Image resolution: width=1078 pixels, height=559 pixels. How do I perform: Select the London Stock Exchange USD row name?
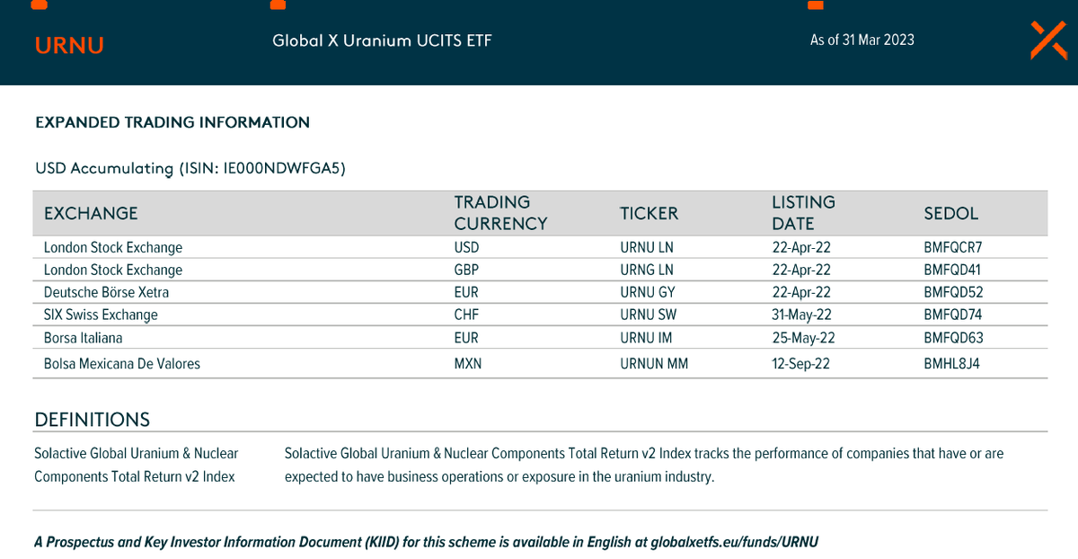113,247
